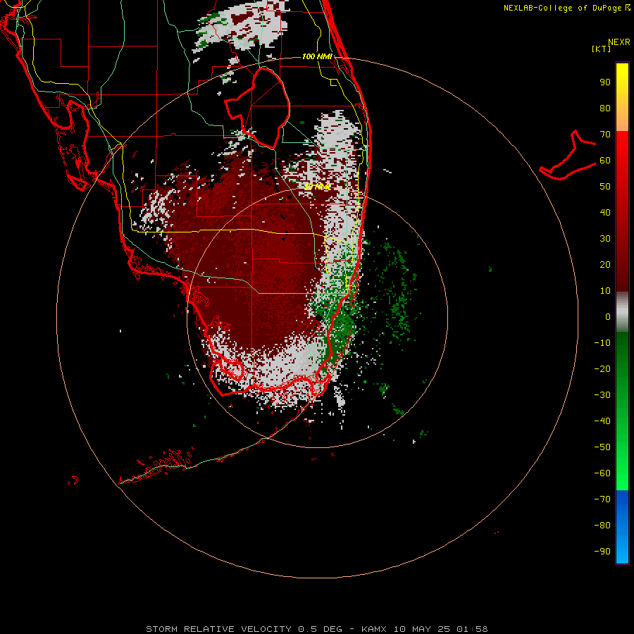Select the positive 50 knot scale label
The width and height of the screenshot is (634, 634).
[x=605, y=187]
